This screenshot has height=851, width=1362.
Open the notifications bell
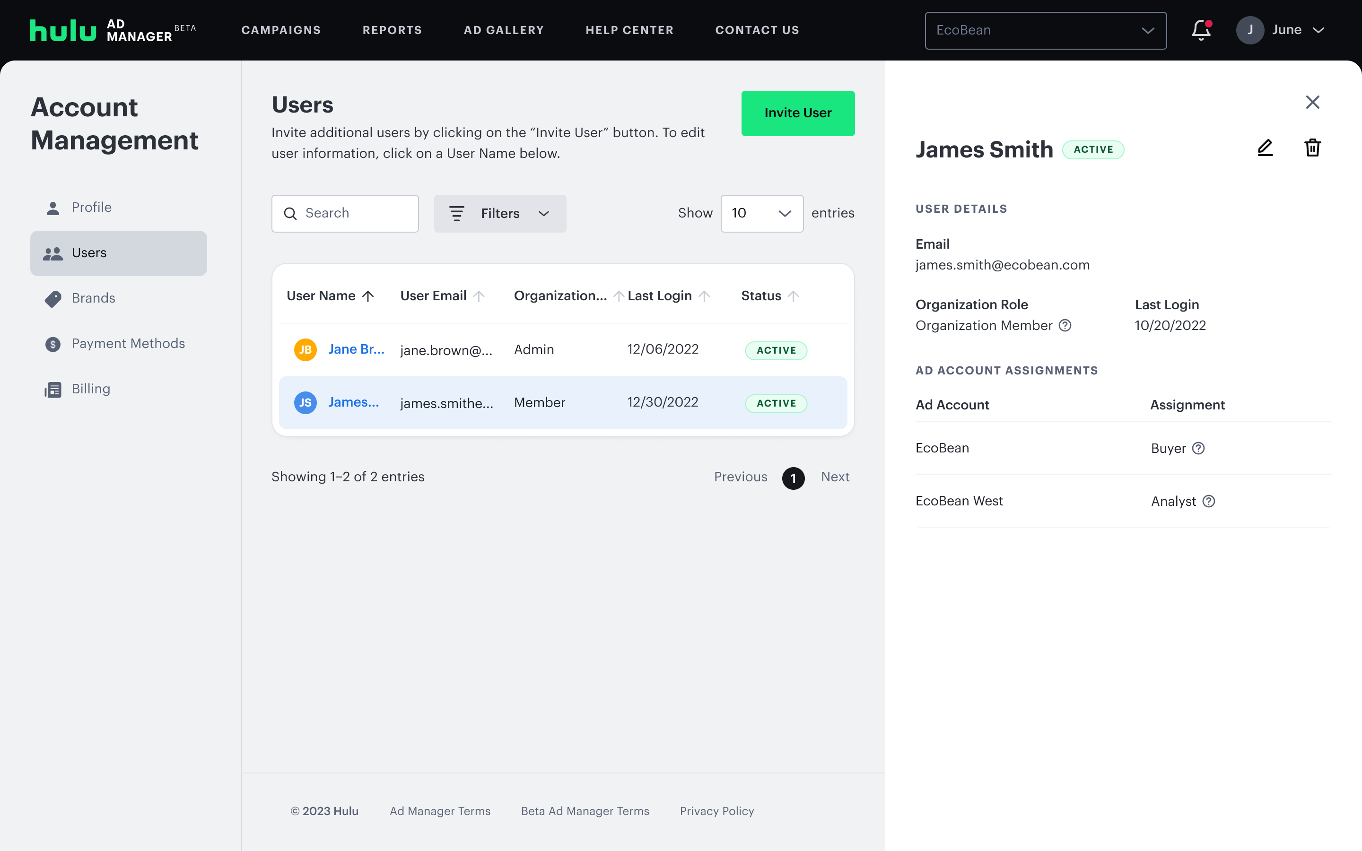point(1200,30)
